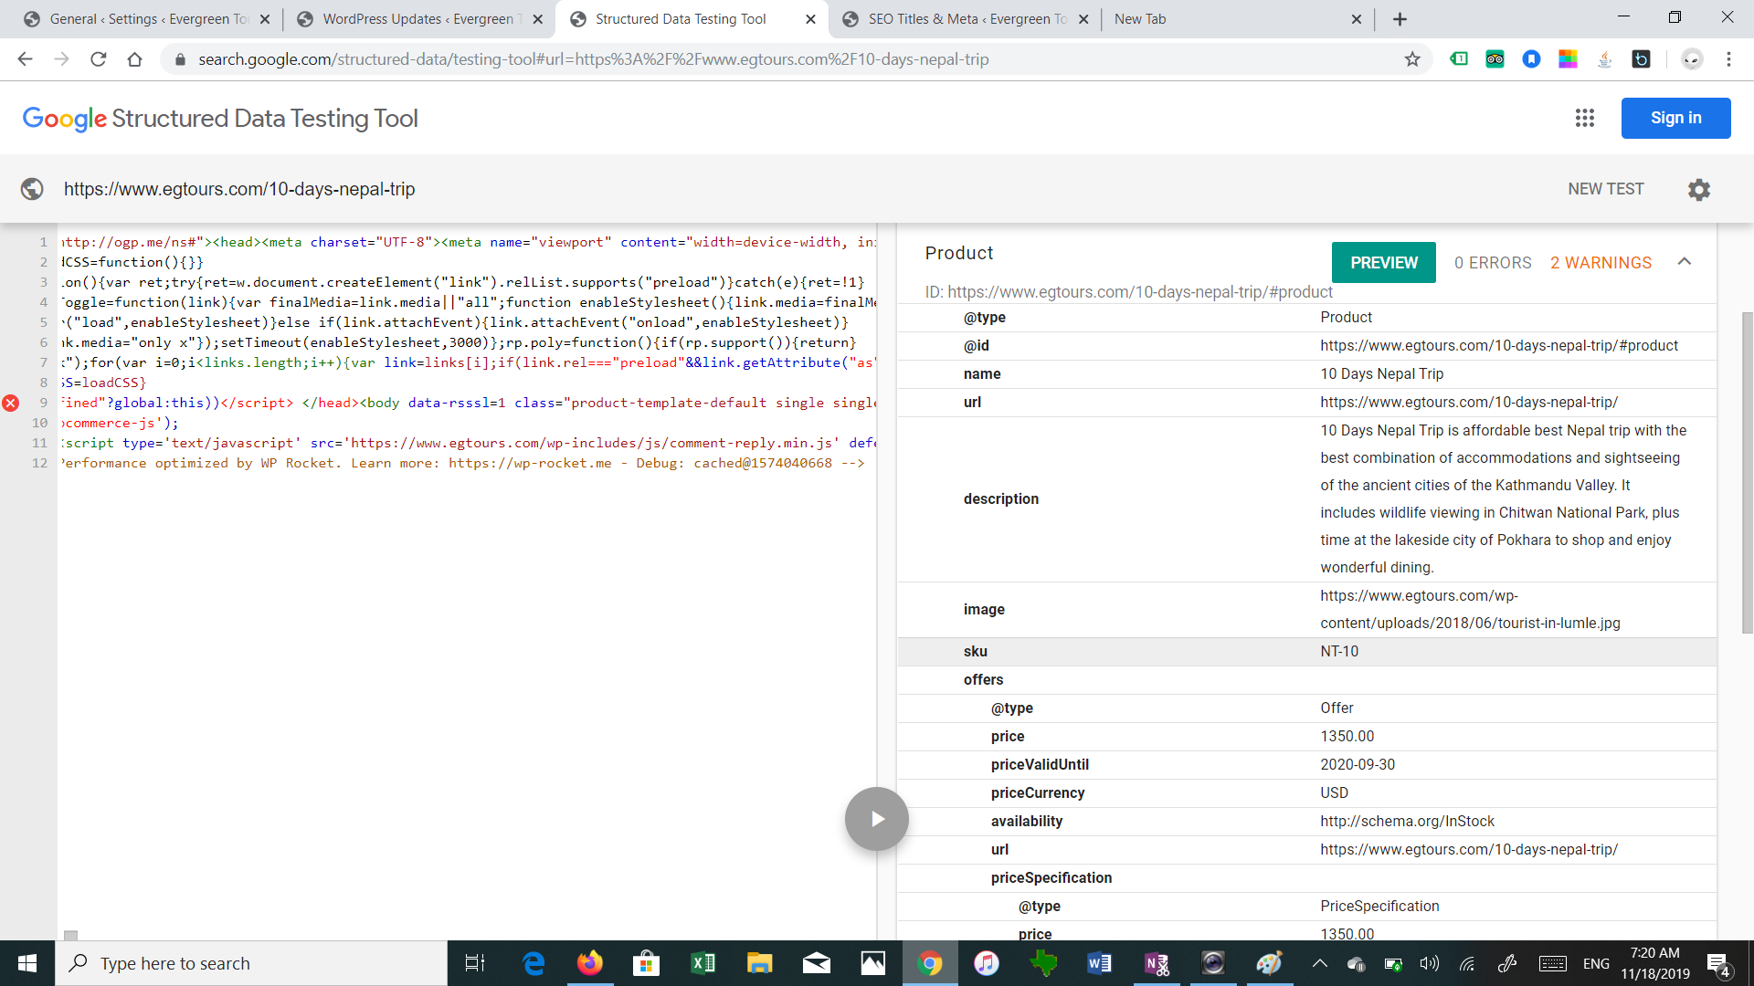Launch Microsoft Edge from the taskbar
This screenshot has width=1754, height=986.
[x=534, y=963]
